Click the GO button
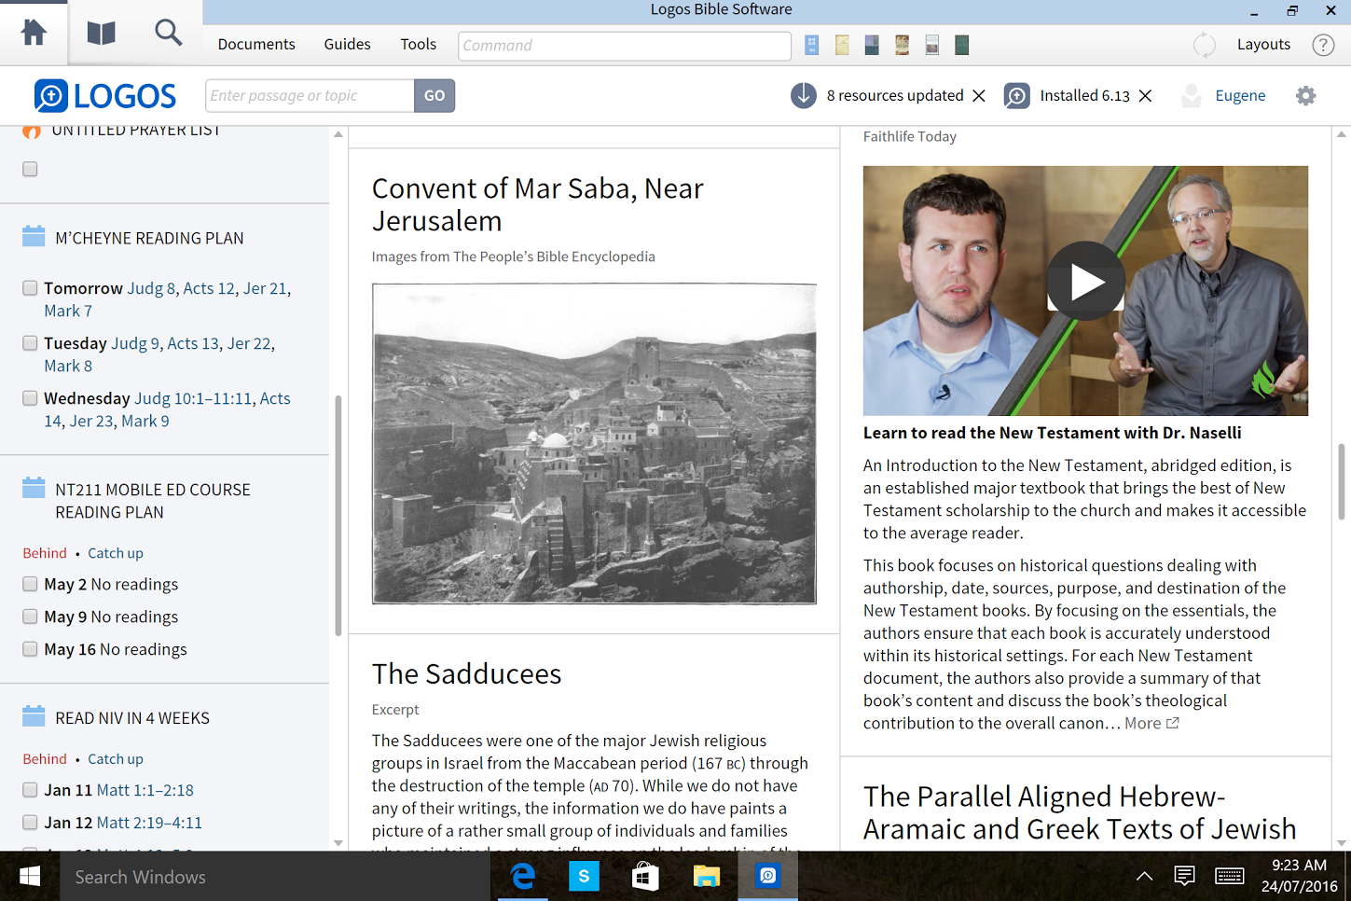 click(x=434, y=95)
